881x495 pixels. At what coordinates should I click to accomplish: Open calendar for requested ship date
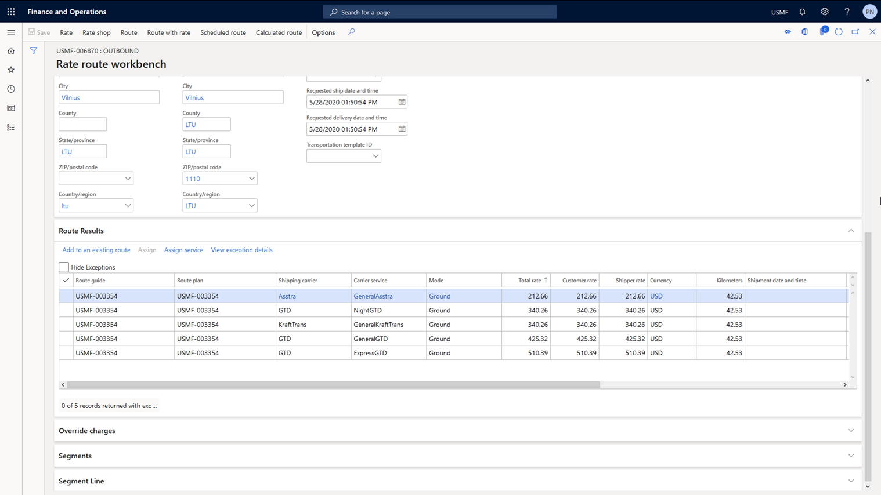point(402,102)
